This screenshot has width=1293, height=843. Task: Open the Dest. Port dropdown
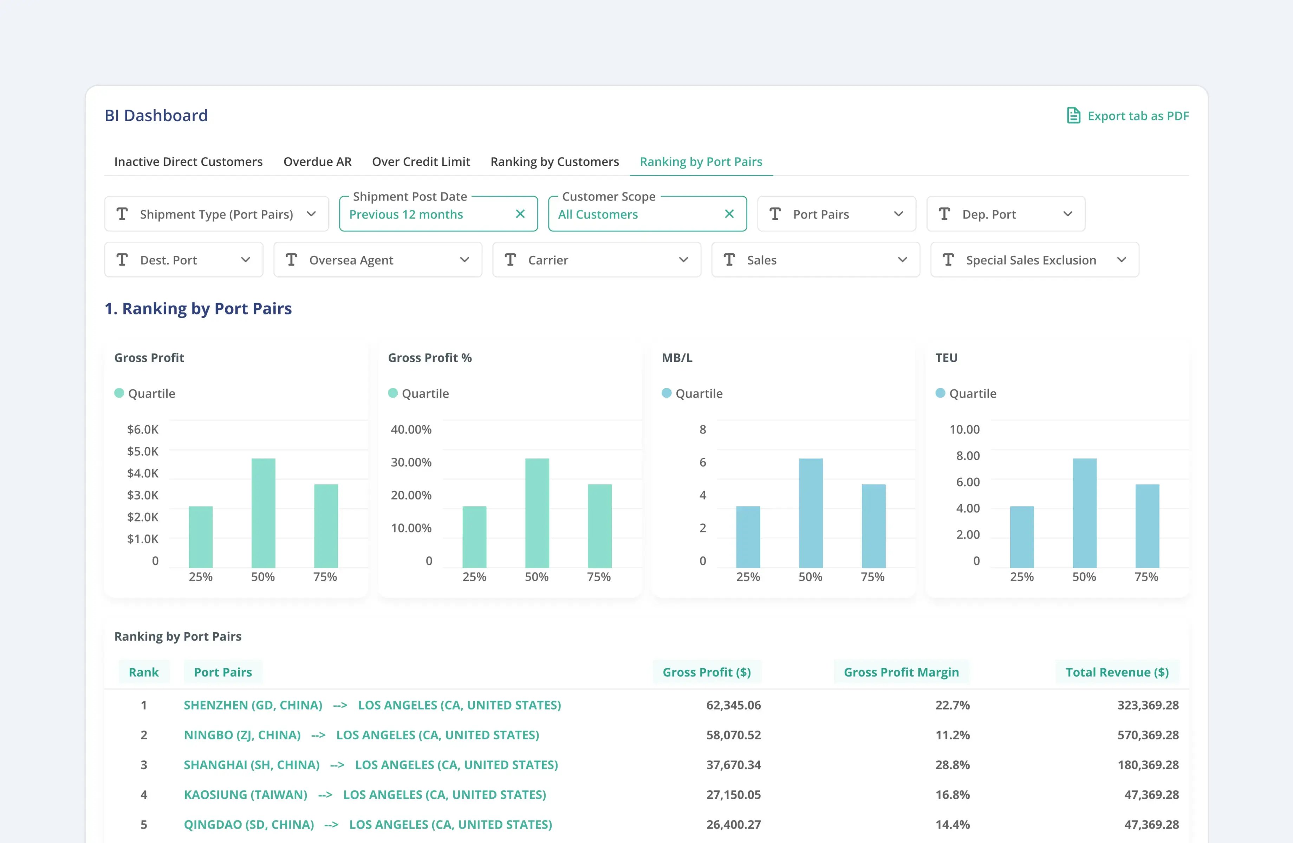point(246,260)
